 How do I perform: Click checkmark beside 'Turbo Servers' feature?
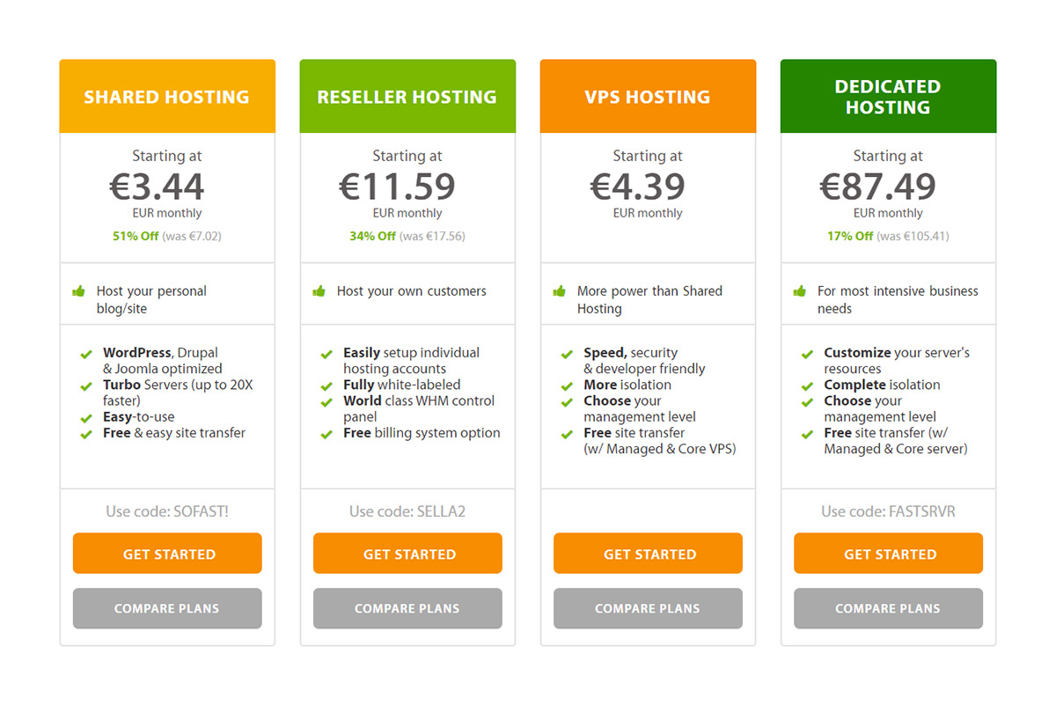coord(86,386)
